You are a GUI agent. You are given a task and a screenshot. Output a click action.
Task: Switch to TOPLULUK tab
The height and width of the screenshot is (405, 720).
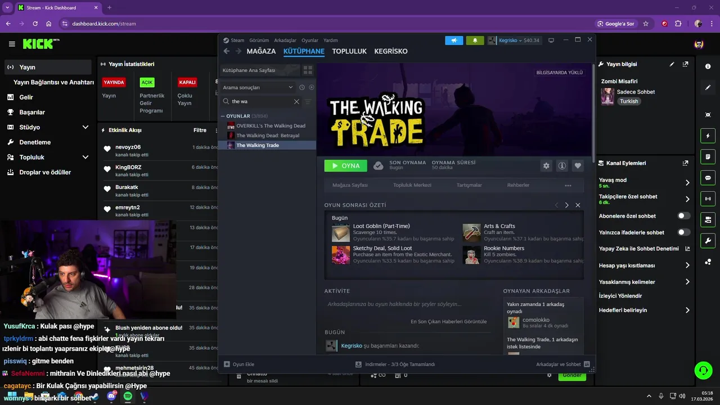point(349,51)
